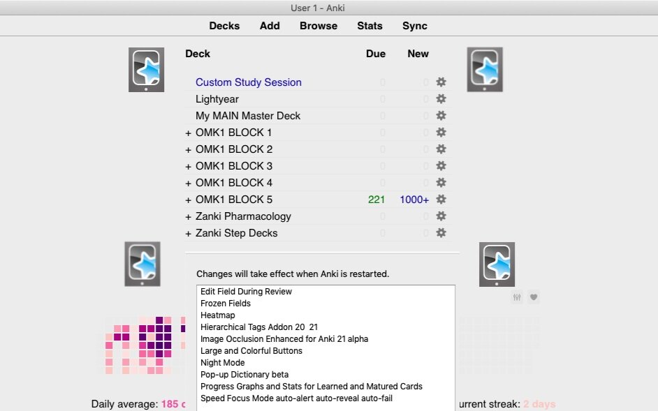Screen dimensions: 658x411
Task: Open the Lightyear deck
Action: (x=217, y=99)
